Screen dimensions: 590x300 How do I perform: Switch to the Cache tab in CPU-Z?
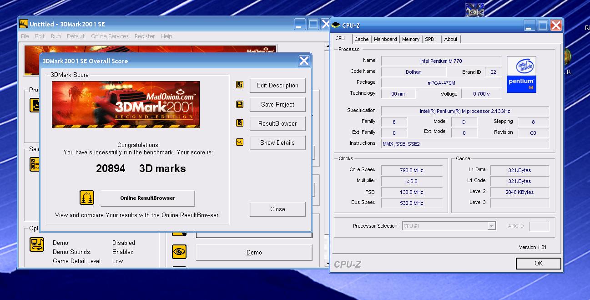362,39
